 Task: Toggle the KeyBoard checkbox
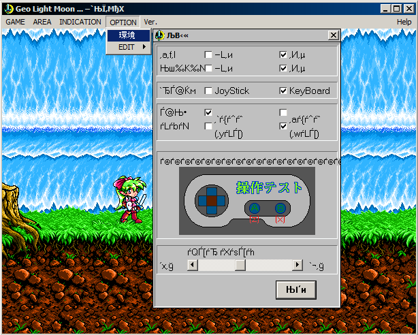(x=283, y=91)
